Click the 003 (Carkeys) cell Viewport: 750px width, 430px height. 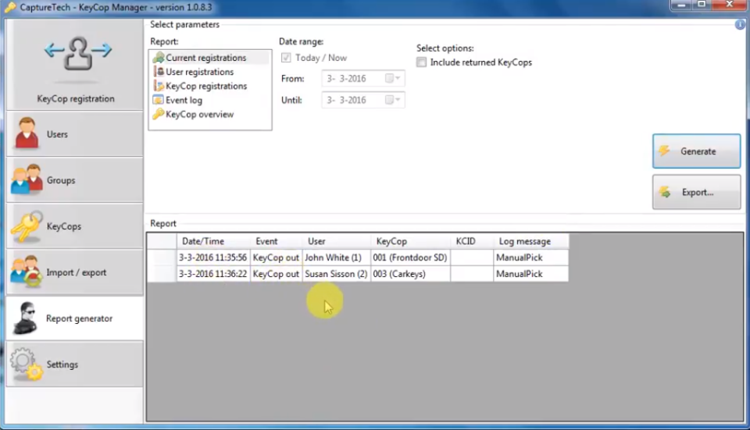point(410,274)
